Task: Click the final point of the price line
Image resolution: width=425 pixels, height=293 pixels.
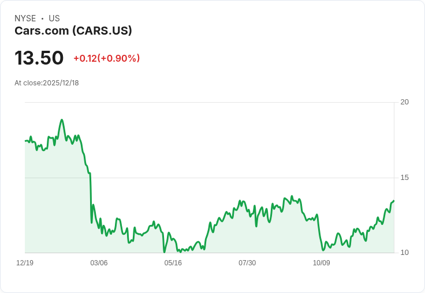Action: [x=394, y=201]
